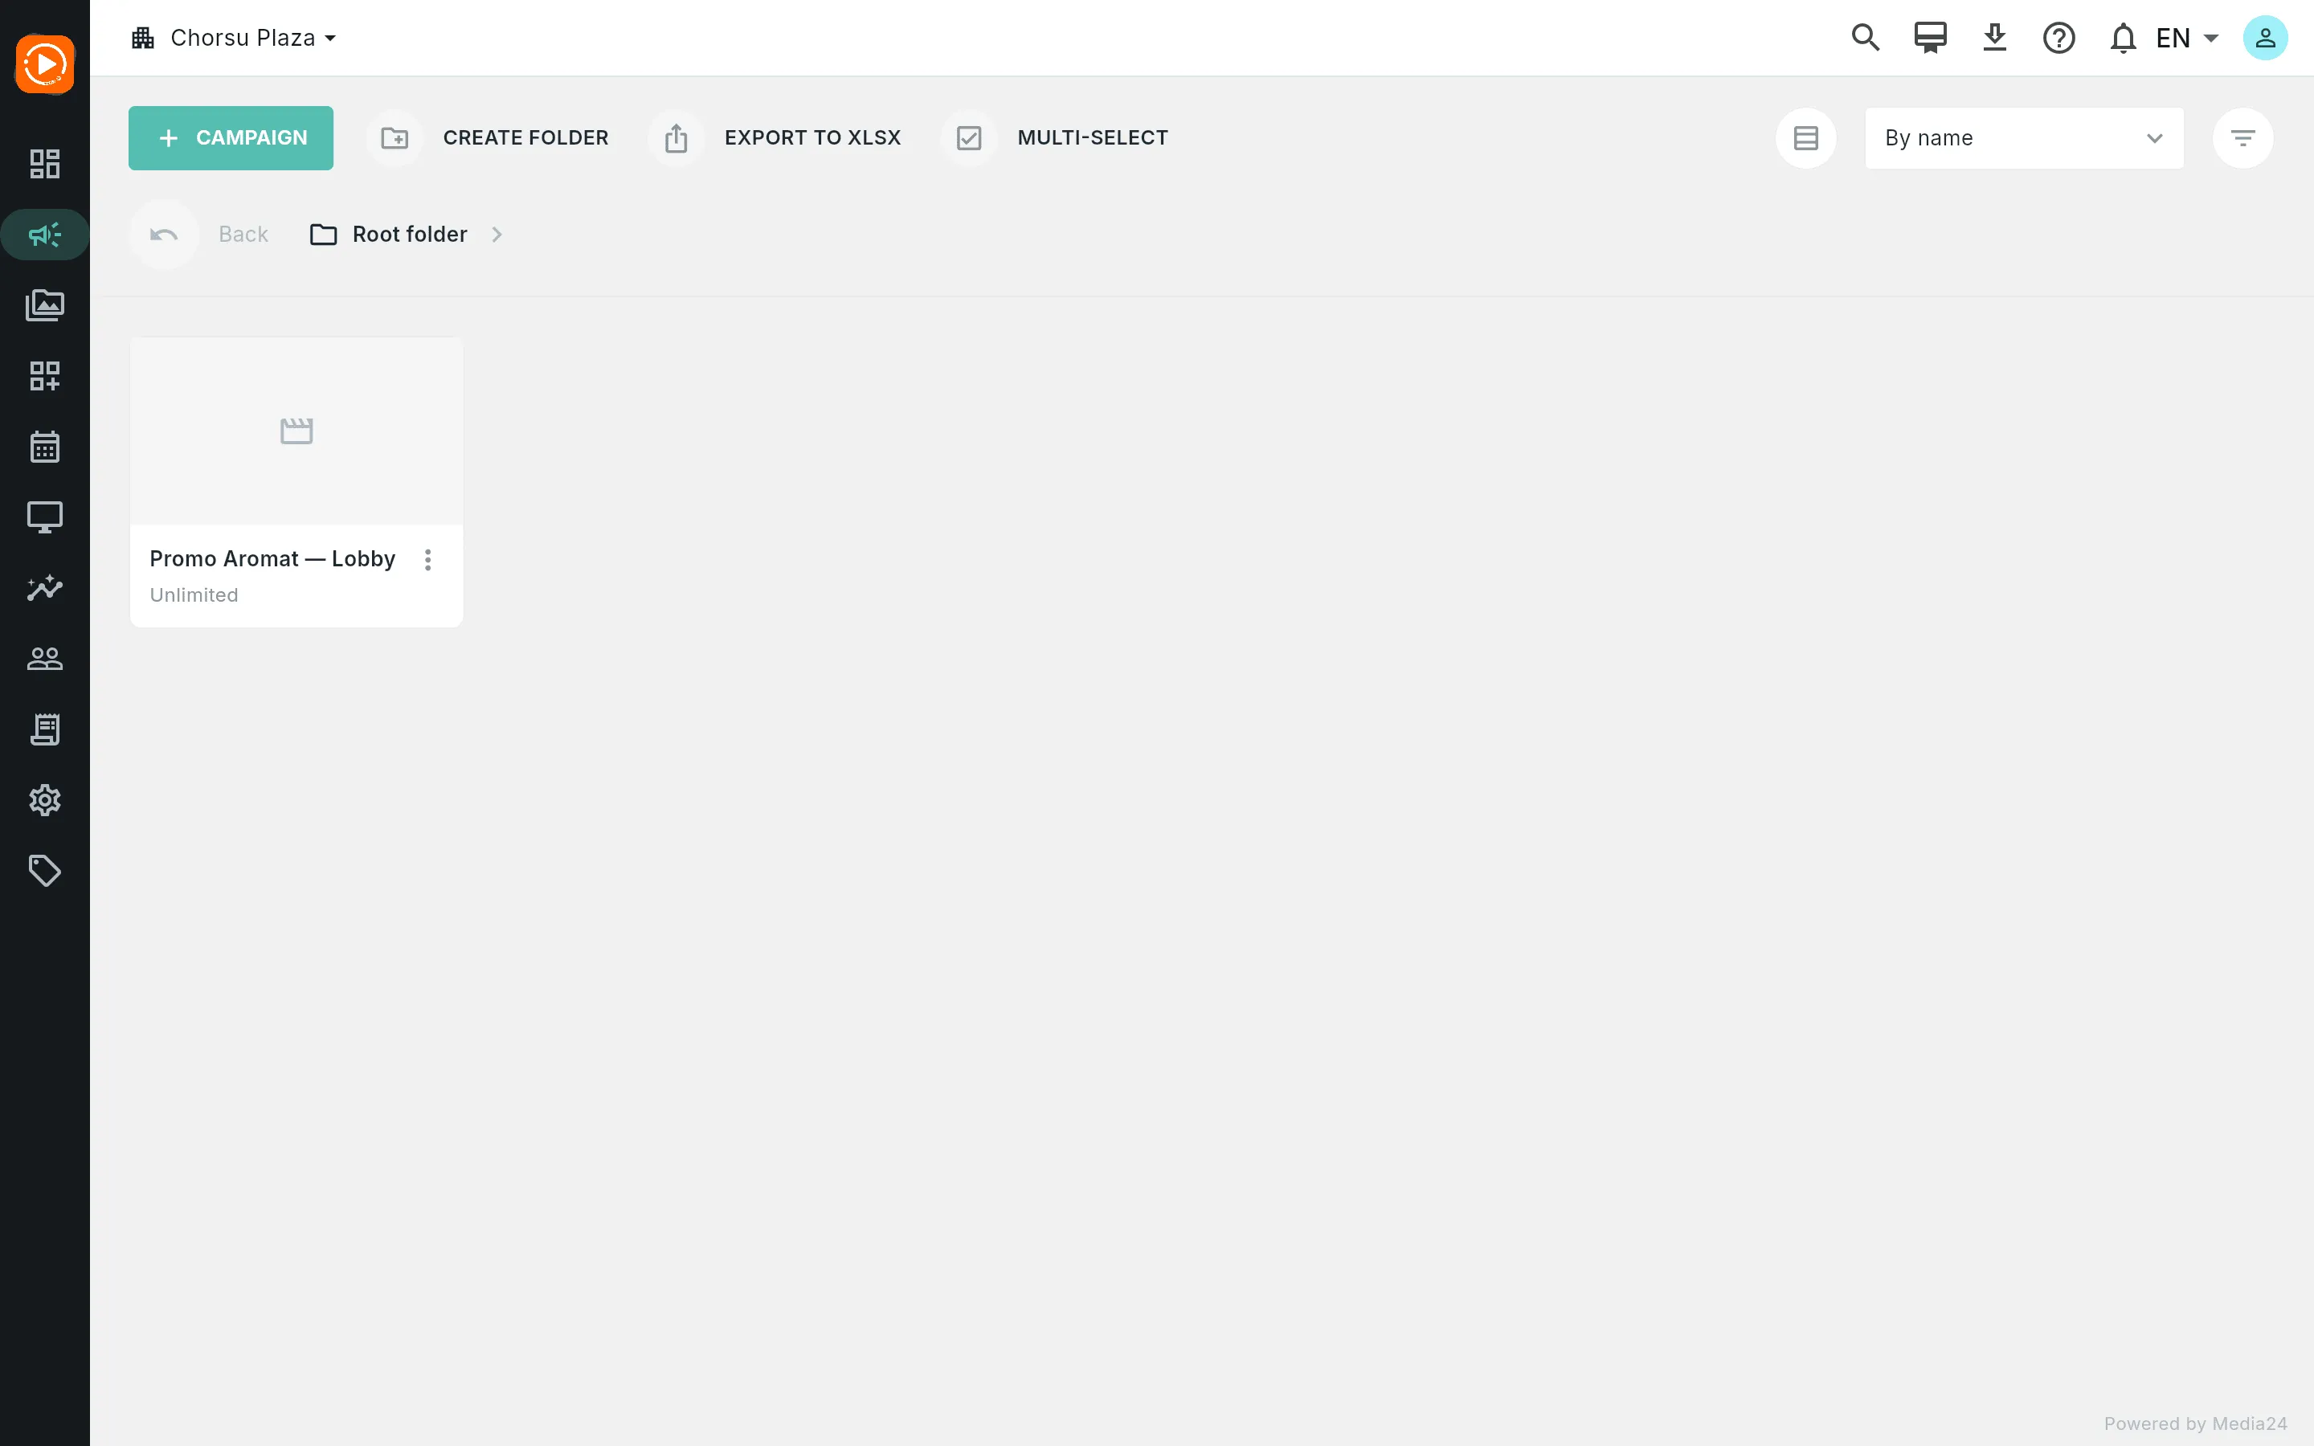Open the media gallery sidebar icon
Viewport: 2314px width, 1446px height.
[45, 305]
